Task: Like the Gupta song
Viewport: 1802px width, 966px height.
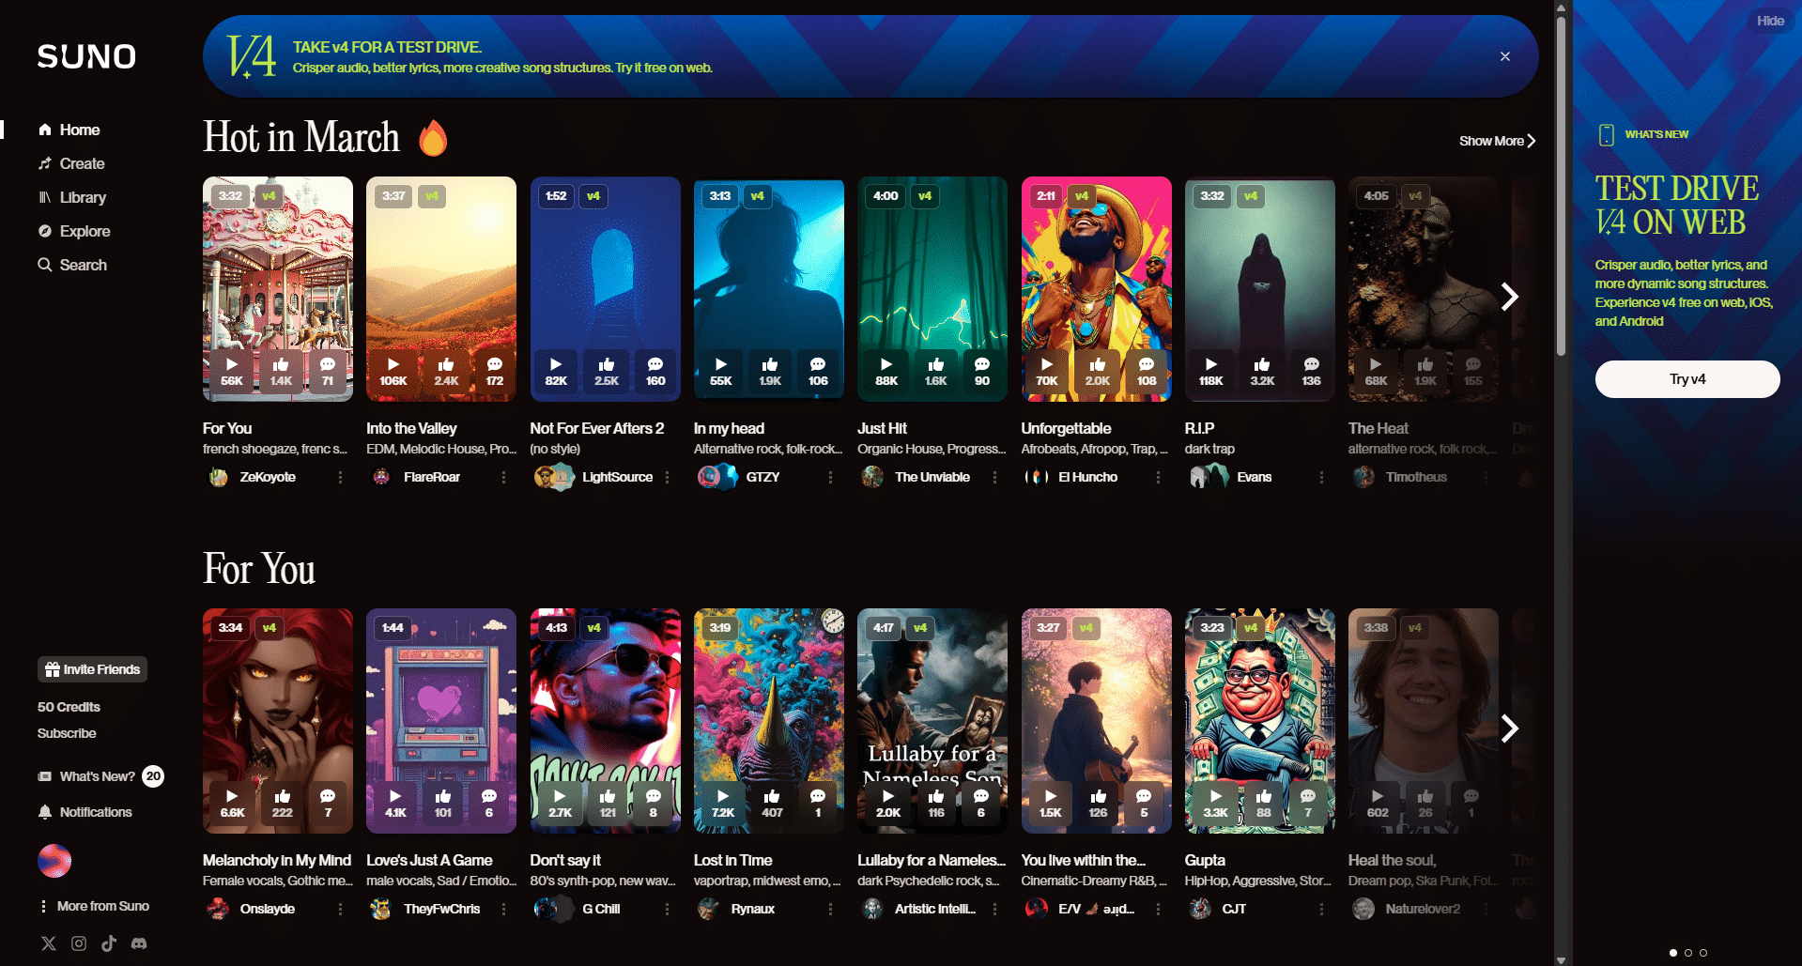Action: tap(1264, 804)
